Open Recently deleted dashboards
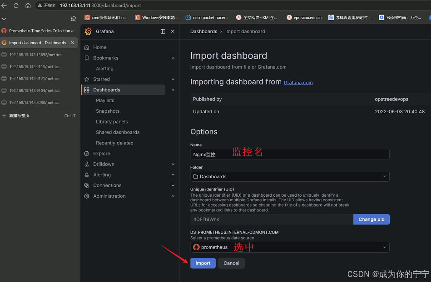Screen dimensions: 431x282 (115, 143)
